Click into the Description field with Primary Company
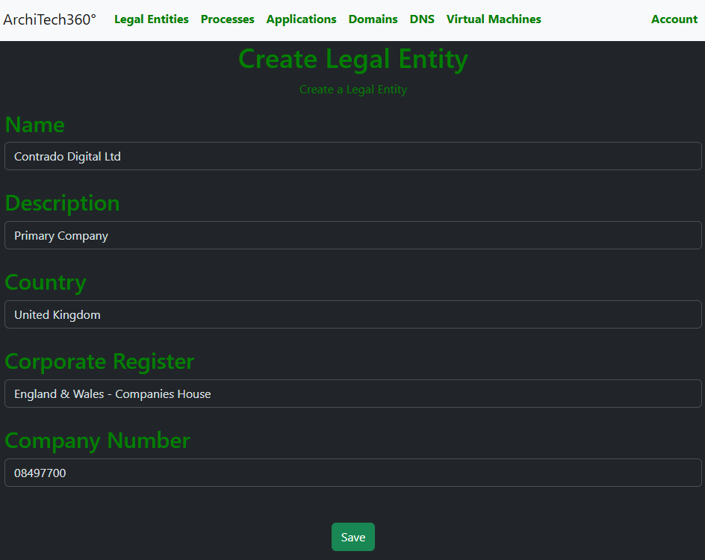Image resolution: width=705 pixels, height=560 pixels. click(352, 235)
